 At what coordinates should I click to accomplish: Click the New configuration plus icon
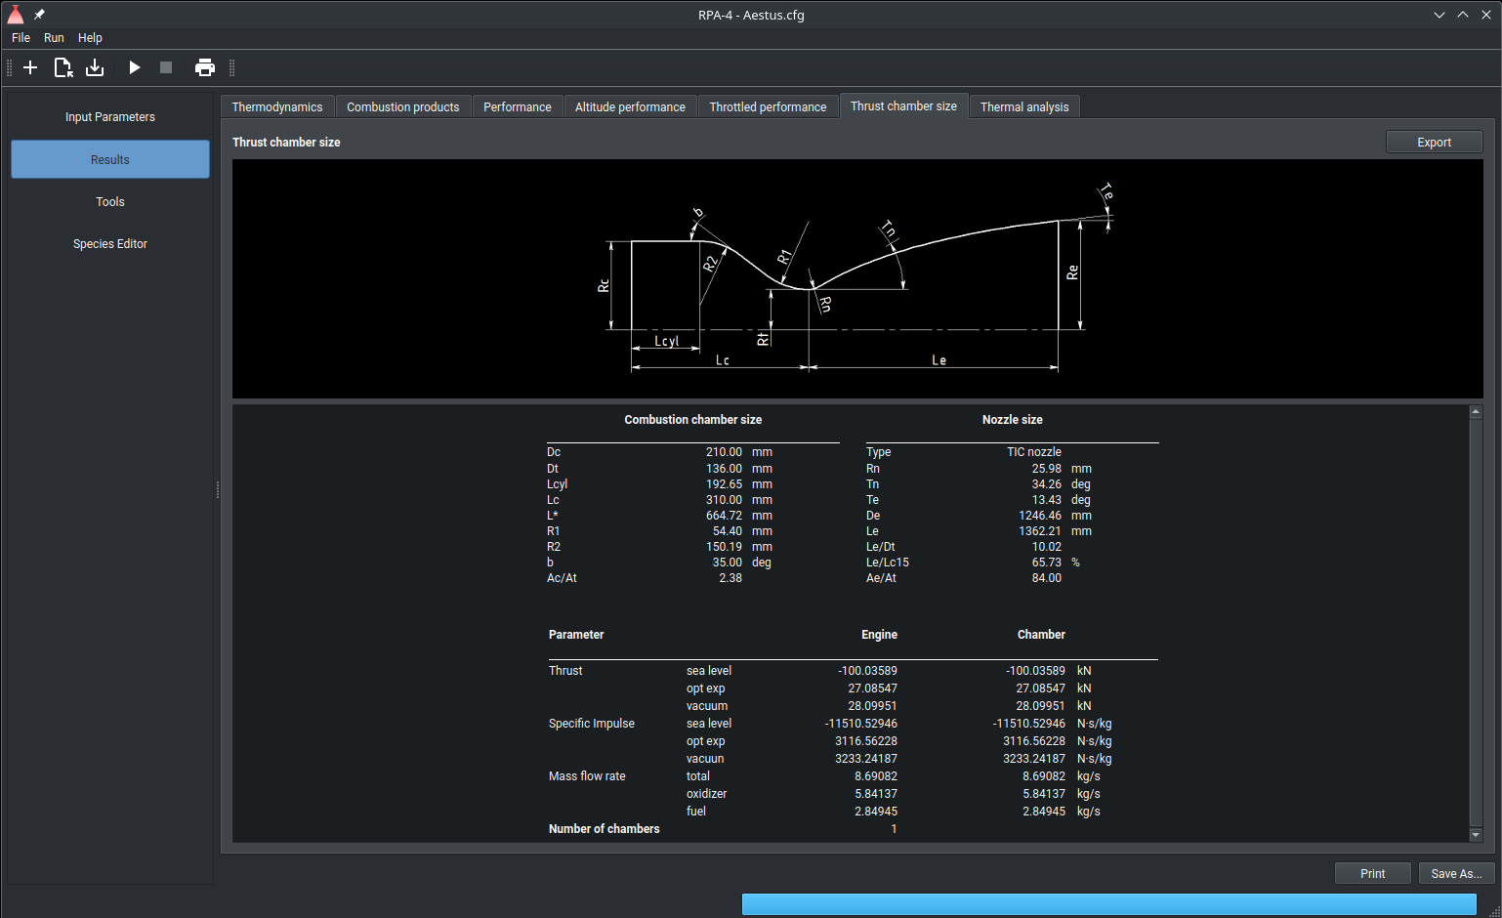(x=30, y=67)
